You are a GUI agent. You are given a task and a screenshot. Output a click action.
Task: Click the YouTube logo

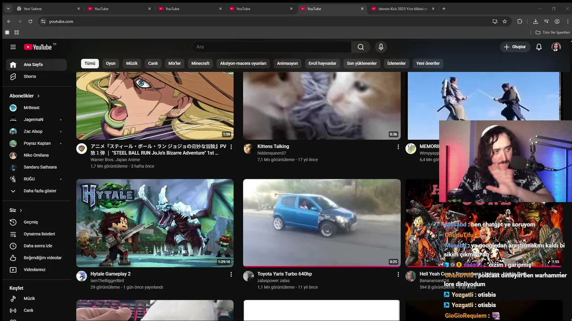[38, 47]
